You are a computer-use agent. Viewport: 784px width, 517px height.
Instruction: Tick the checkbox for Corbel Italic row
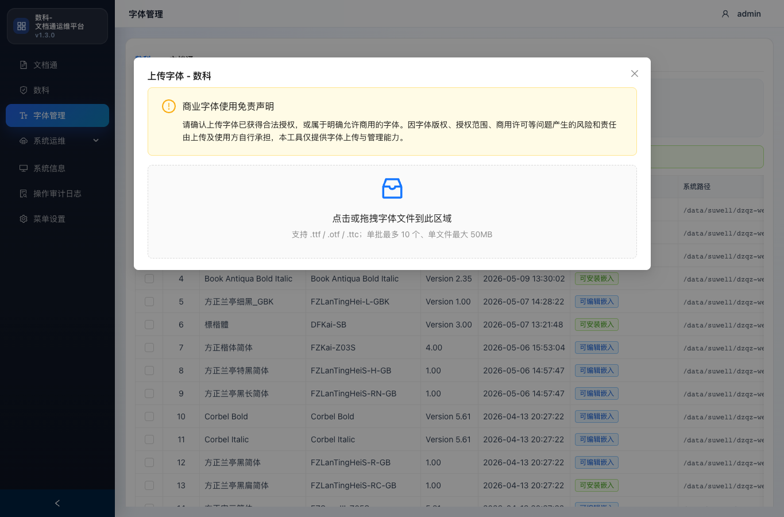[x=149, y=439]
